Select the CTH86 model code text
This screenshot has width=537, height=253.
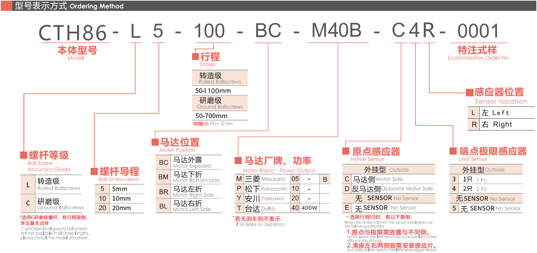73,33
